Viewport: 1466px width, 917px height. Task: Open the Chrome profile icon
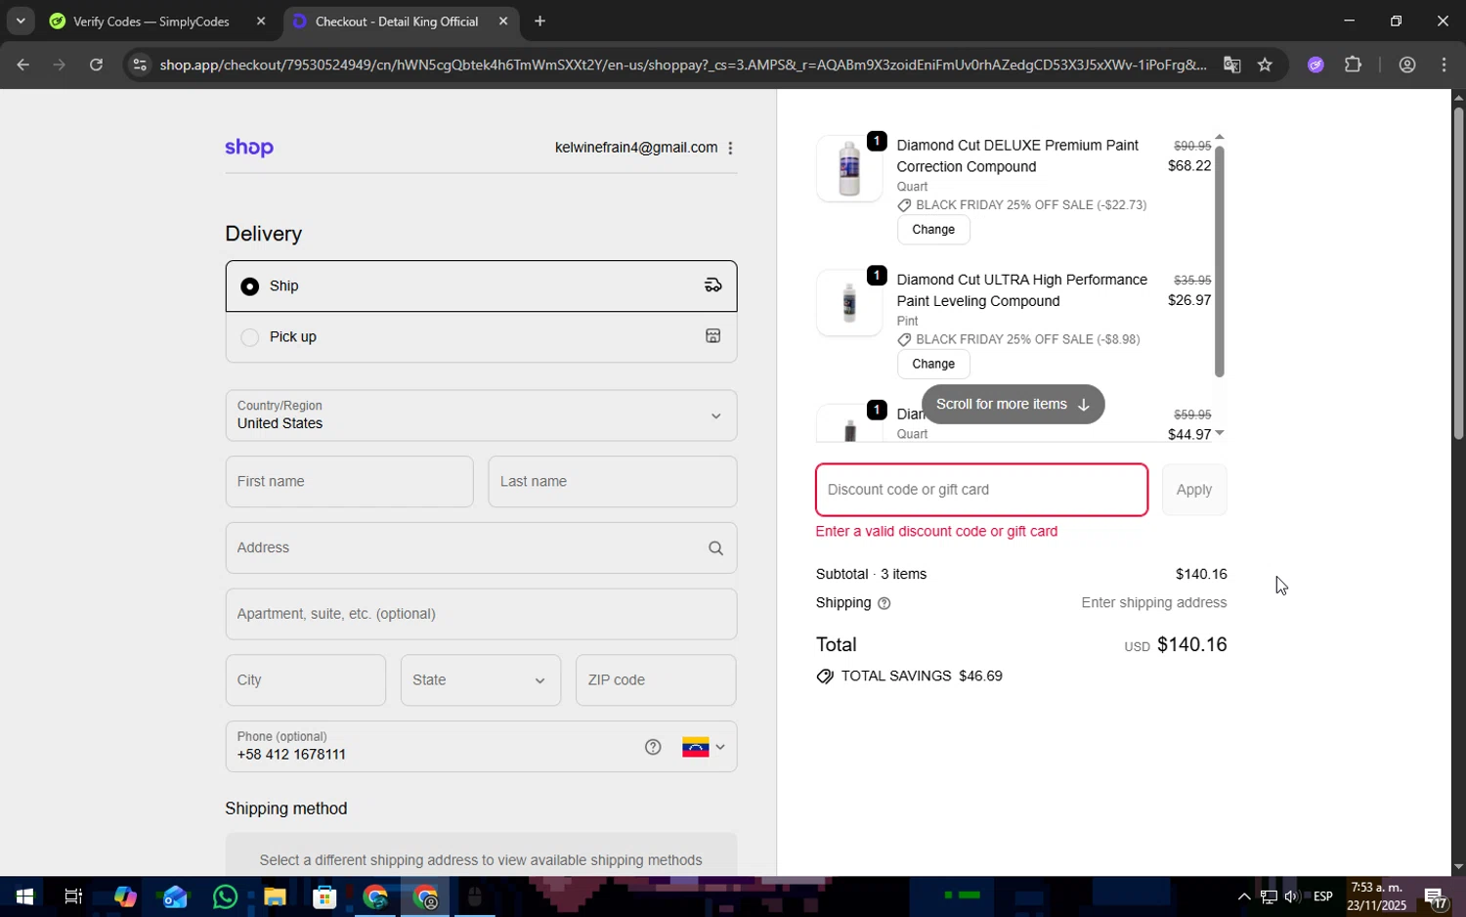(x=1407, y=65)
